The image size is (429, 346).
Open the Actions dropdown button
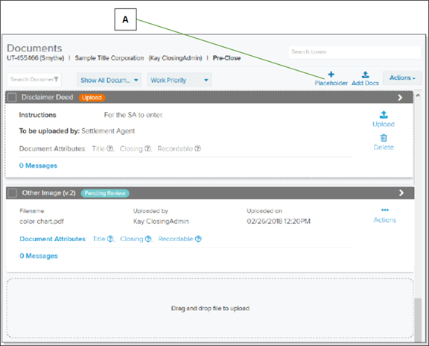click(x=402, y=78)
